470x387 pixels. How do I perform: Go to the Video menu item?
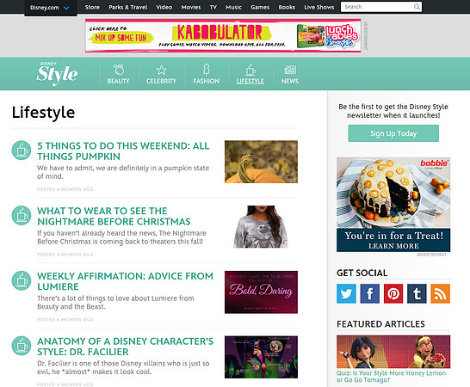[164, 7]
